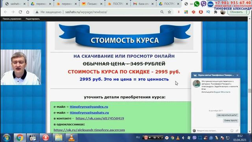Screen dimensions: 252x142
Task: Close the Gmail 'база сп' tab
Action: (152, 4)
